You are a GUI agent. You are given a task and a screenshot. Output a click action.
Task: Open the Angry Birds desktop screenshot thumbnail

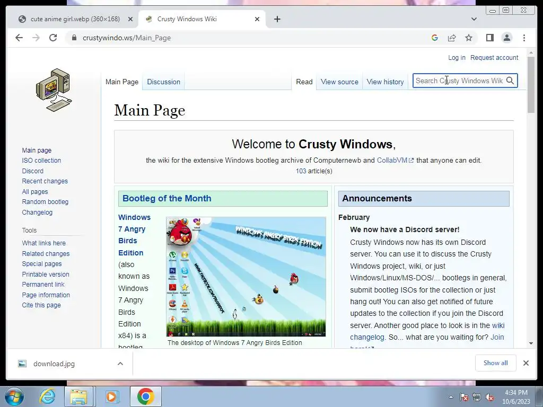(246, 277)
